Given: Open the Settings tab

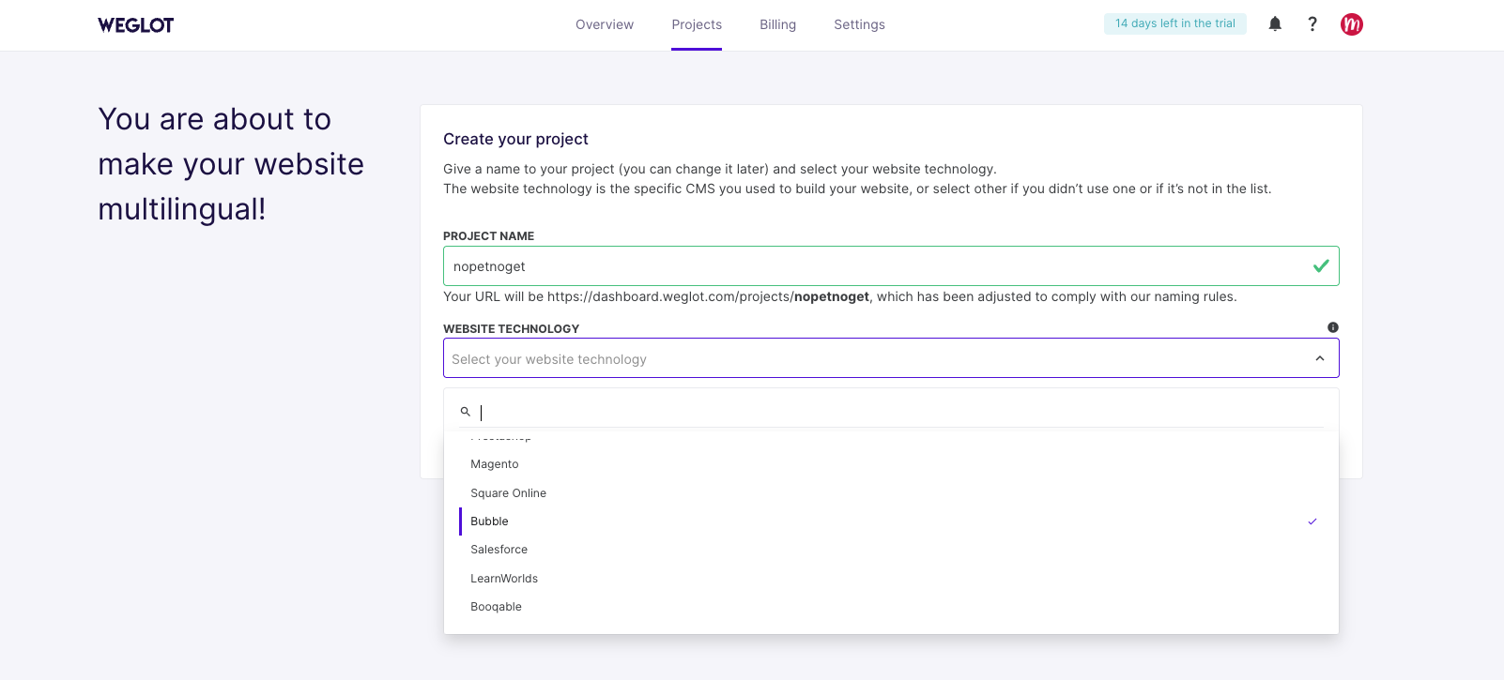Looking at the screenshot, I should click(859, 24).
